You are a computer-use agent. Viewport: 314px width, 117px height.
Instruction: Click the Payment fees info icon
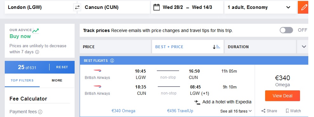pos(40,112)
